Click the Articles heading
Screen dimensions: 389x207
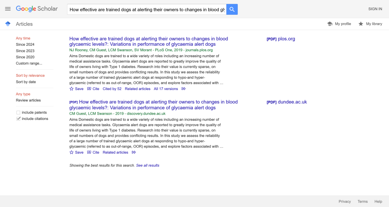coord(24,24)
